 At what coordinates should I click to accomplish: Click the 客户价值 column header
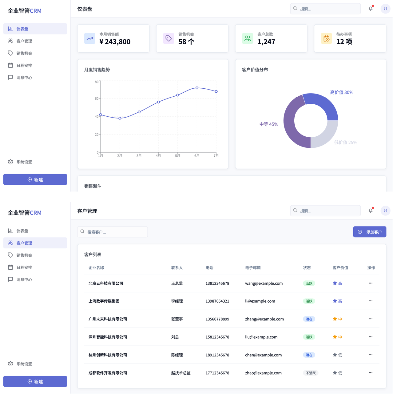(x=340, y=268)
